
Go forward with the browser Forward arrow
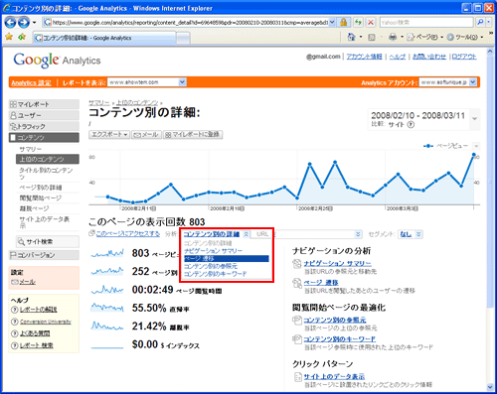click(24, 23)
